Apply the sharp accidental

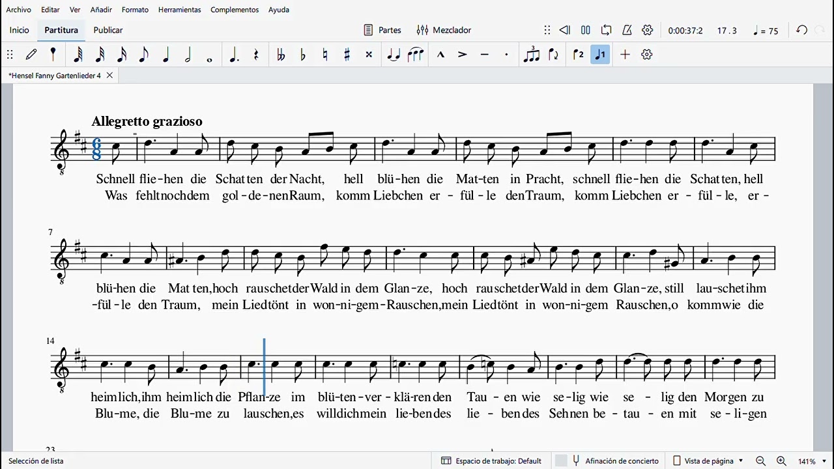pos(347,55)
